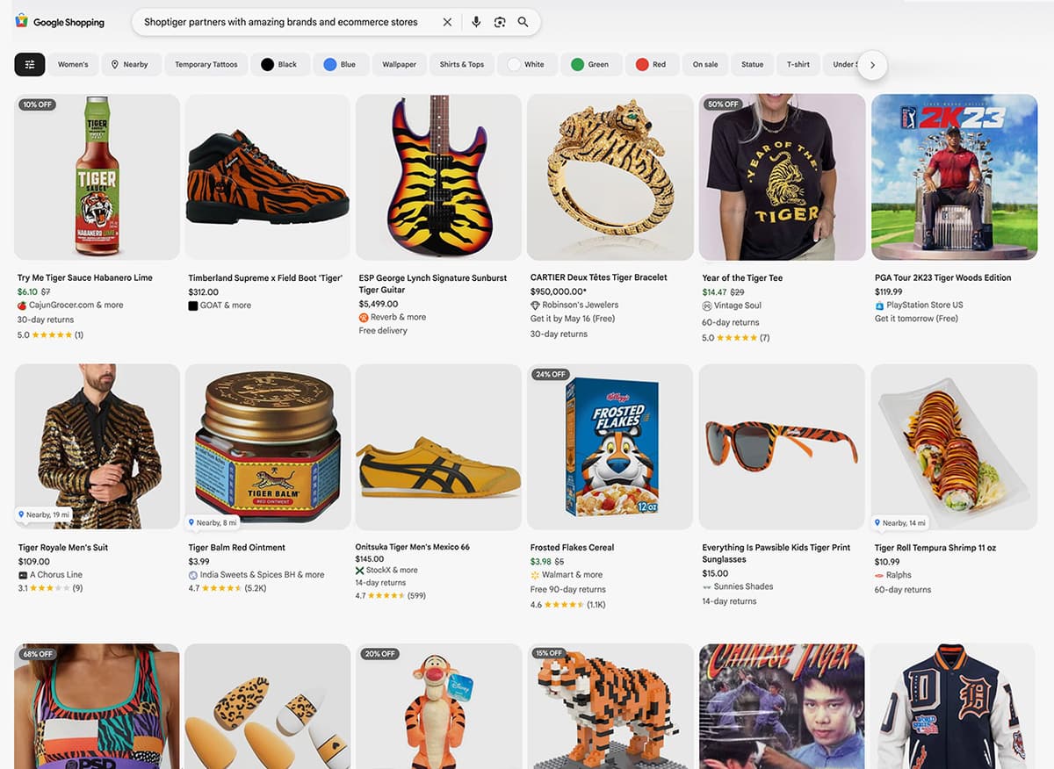Screen dimensions: 1054x769
Task: Toggle the On sale filter chip
Action: (705, 64)
